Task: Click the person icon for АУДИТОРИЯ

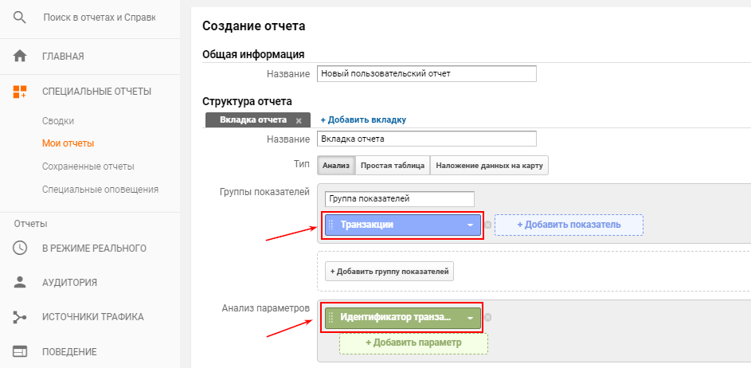Action: tap(20, 282)
